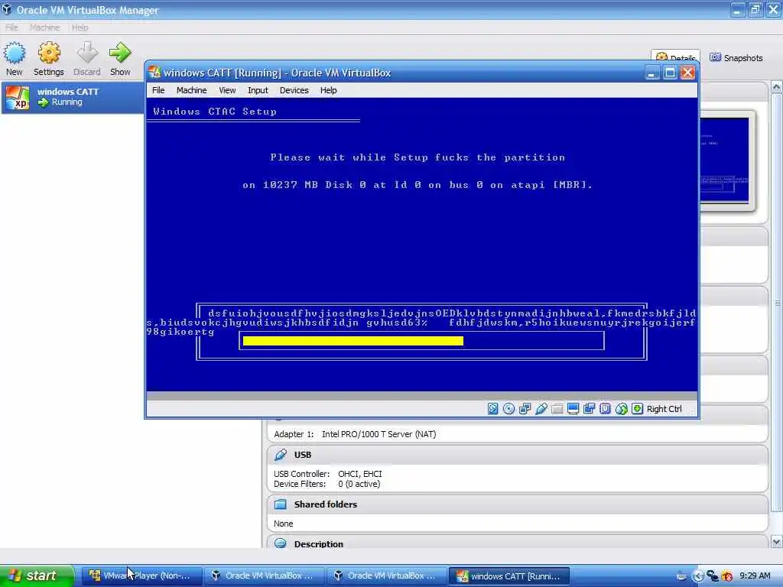Screen dimensions: 783x587
Task: Click network adapters indicator in VM status bar
Action: [525, 409]
